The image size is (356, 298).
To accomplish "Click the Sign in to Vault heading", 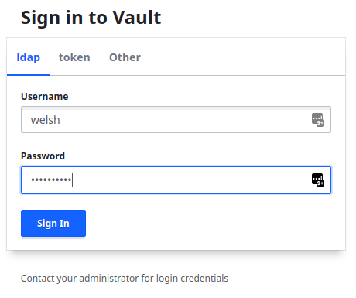I will click(91, 18).
